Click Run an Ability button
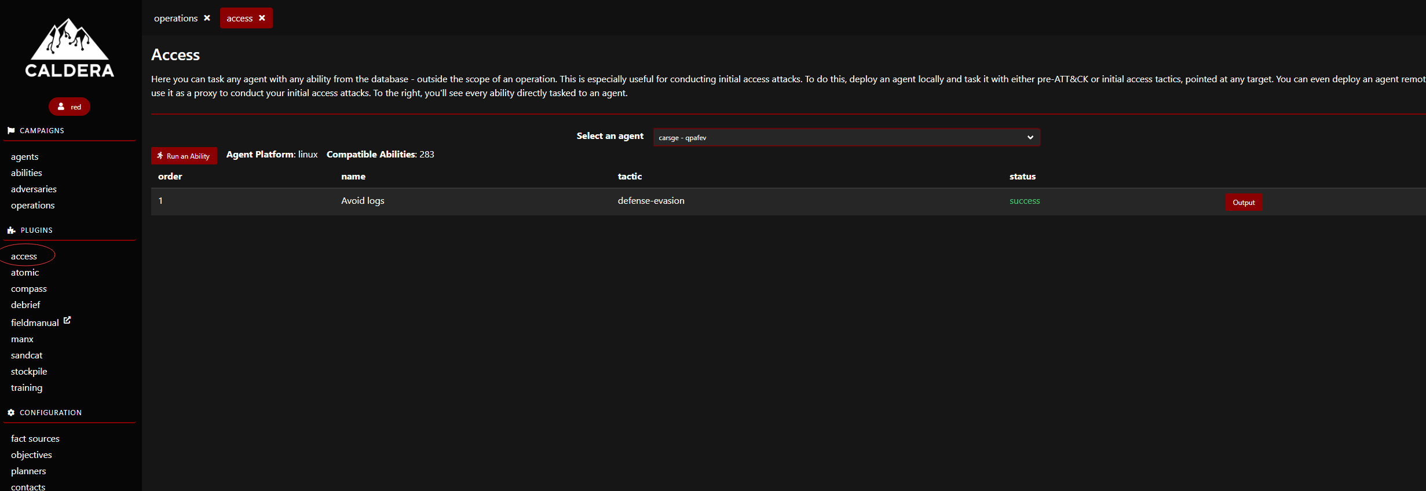 pos(184,156)
